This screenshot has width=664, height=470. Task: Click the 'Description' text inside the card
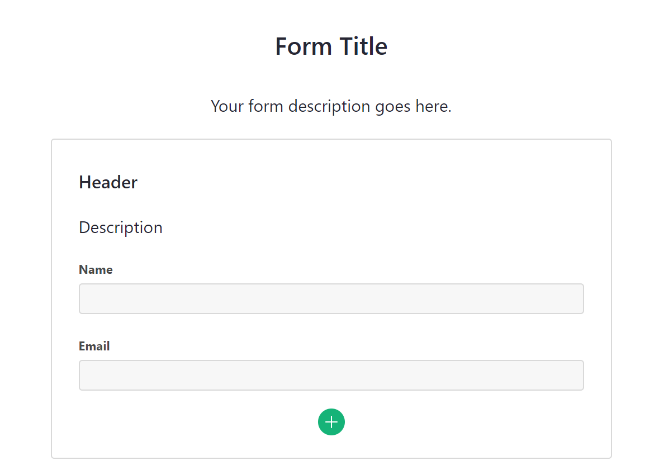pyautogui.click(x=120, y=227)
